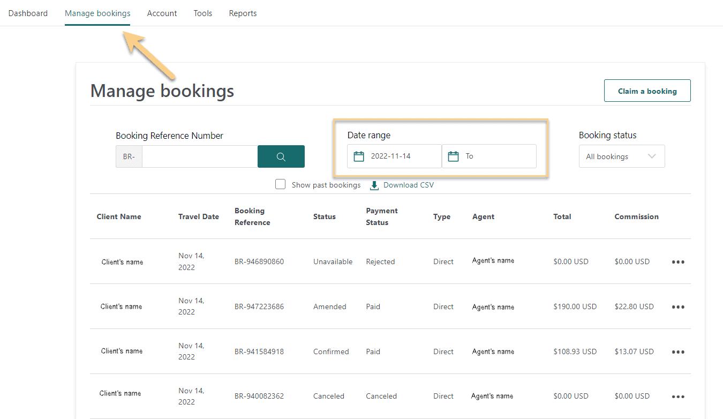Click inside the Booking Reference Number field
Viewport: 723px width, 419px height.
point(199,156)
